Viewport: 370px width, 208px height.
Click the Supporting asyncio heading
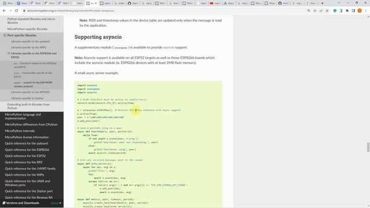[98, 37]
